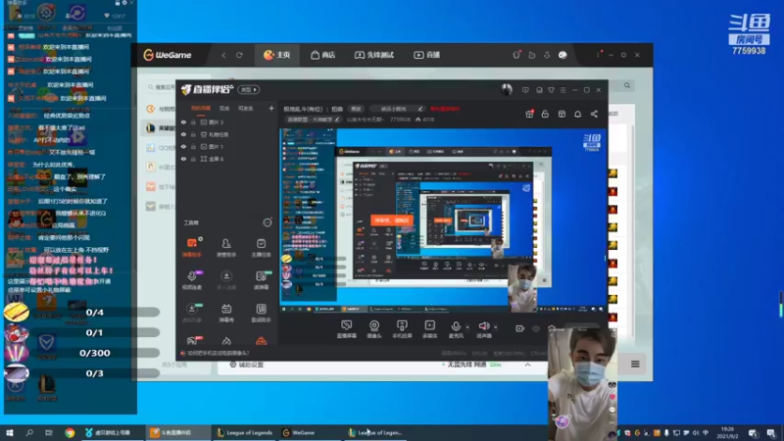Click the game category label with pencil
The height and width of the screenshot is (441, 784).
tap(314, 120)
